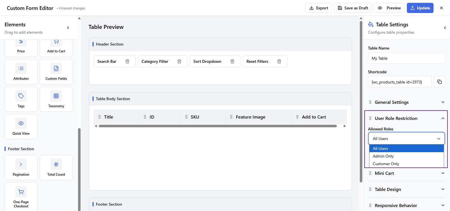Select the Customer Only option

pos(386,164)
